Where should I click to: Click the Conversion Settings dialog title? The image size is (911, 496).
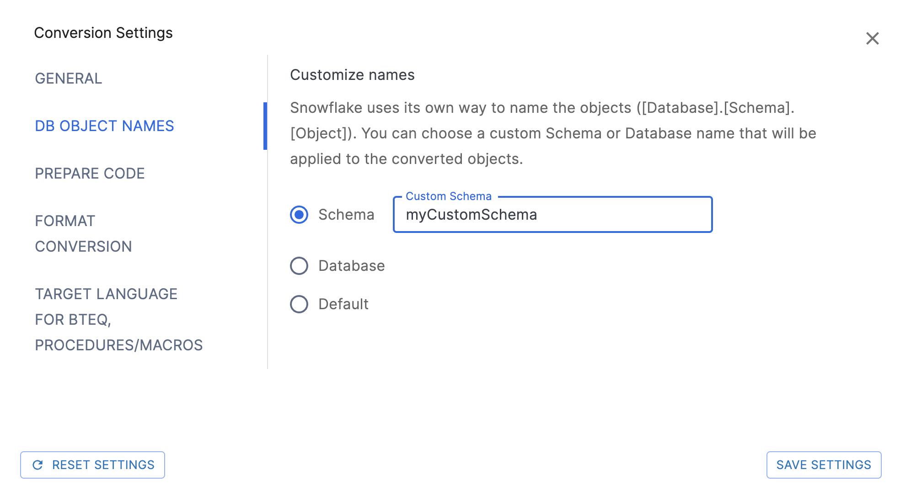click(103, 32)
